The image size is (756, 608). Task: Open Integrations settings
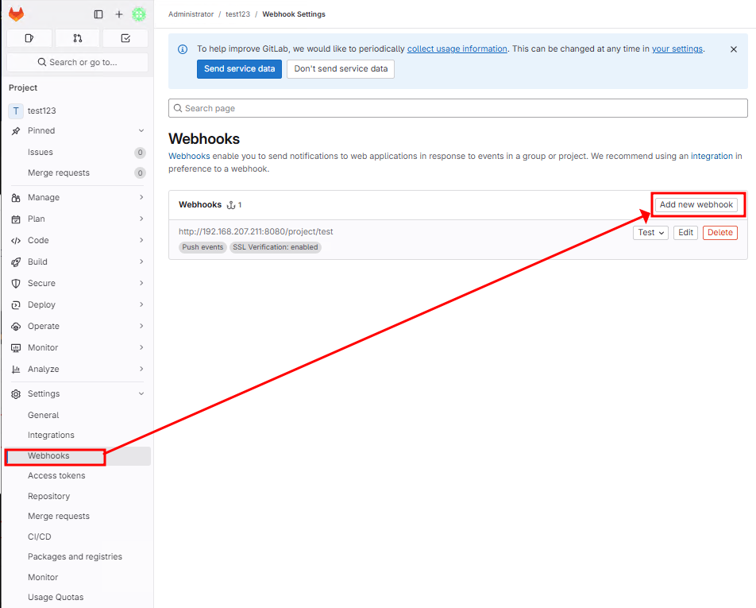78,436
